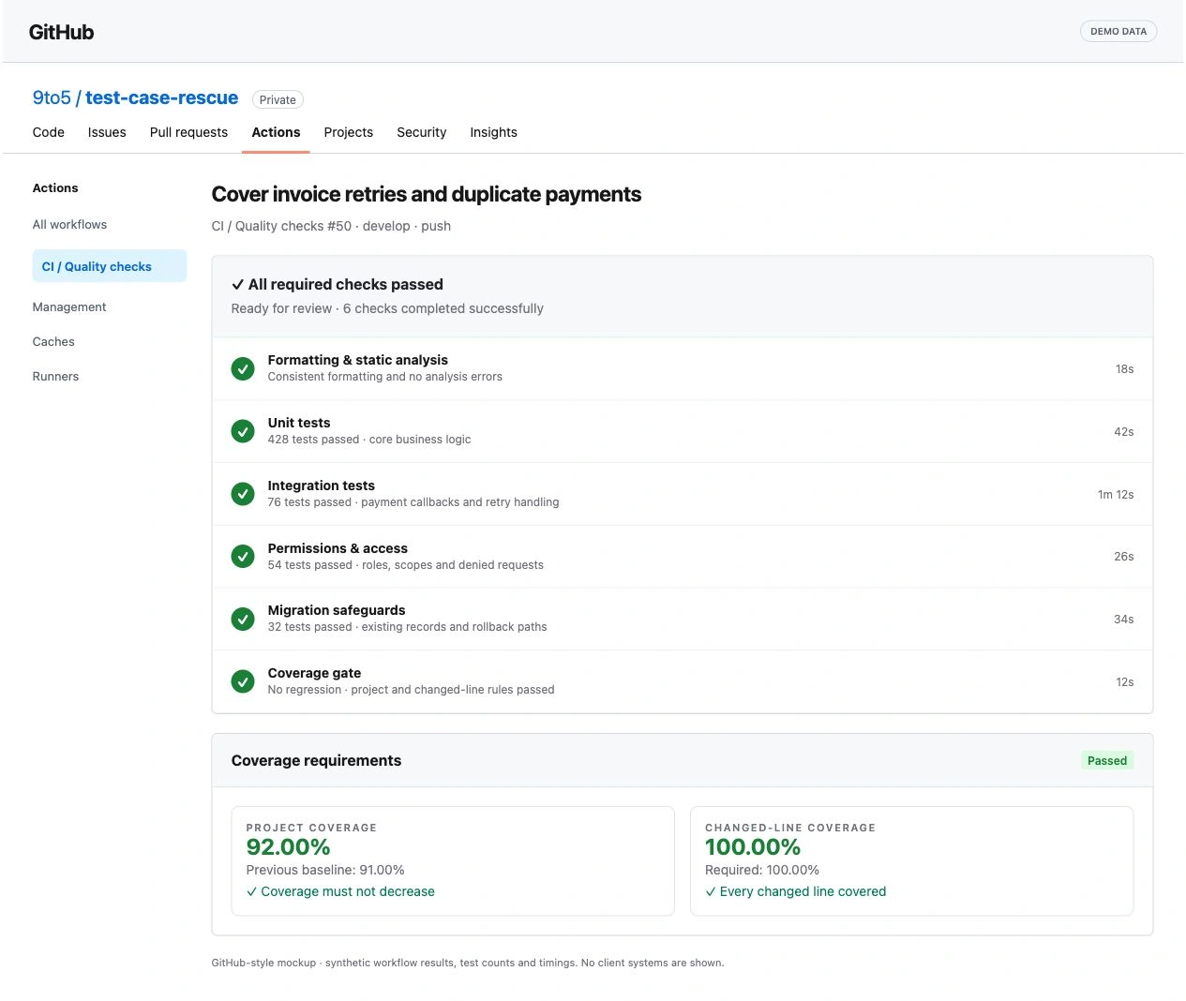
Task: Click the 92.00% project coverage value
Action: tap(288, 847)
